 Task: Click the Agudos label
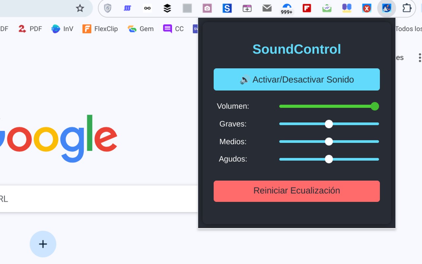coord(233,159)
